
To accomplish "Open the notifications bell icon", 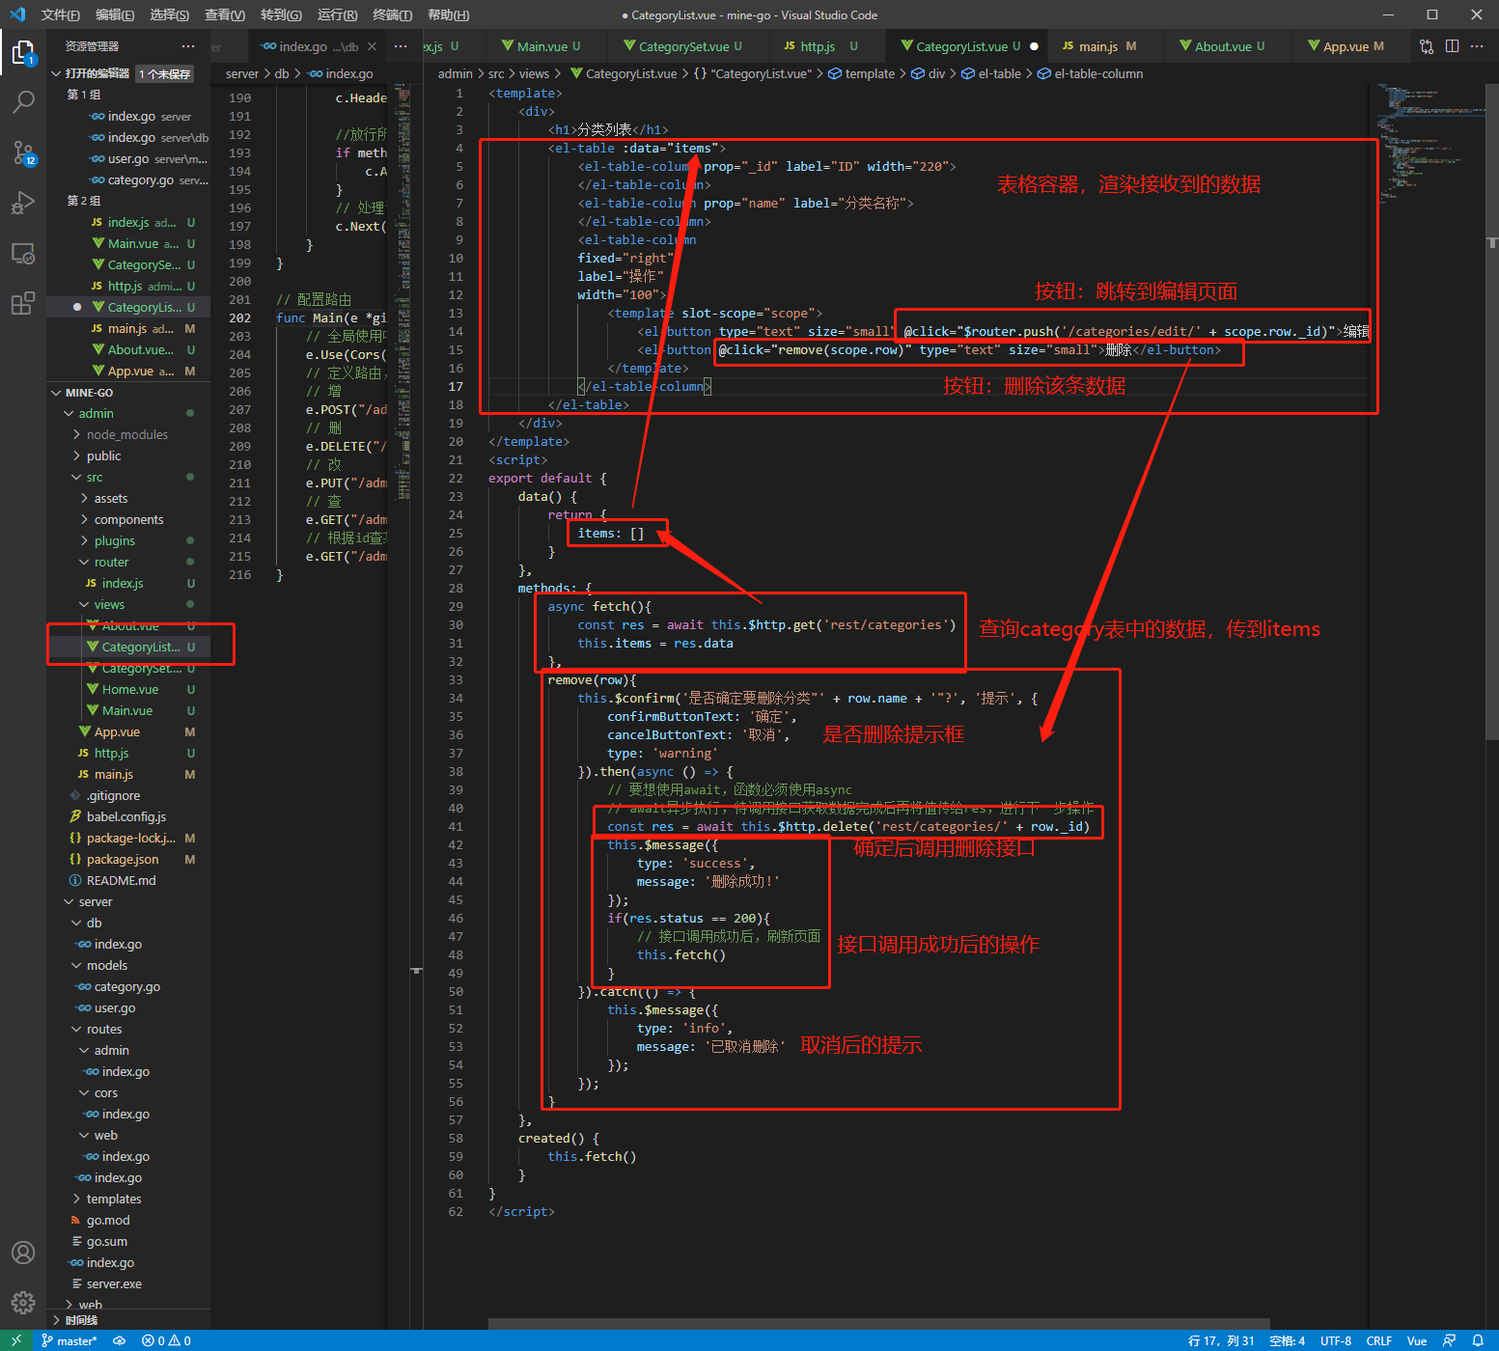I will (x=1478, y=1340).
